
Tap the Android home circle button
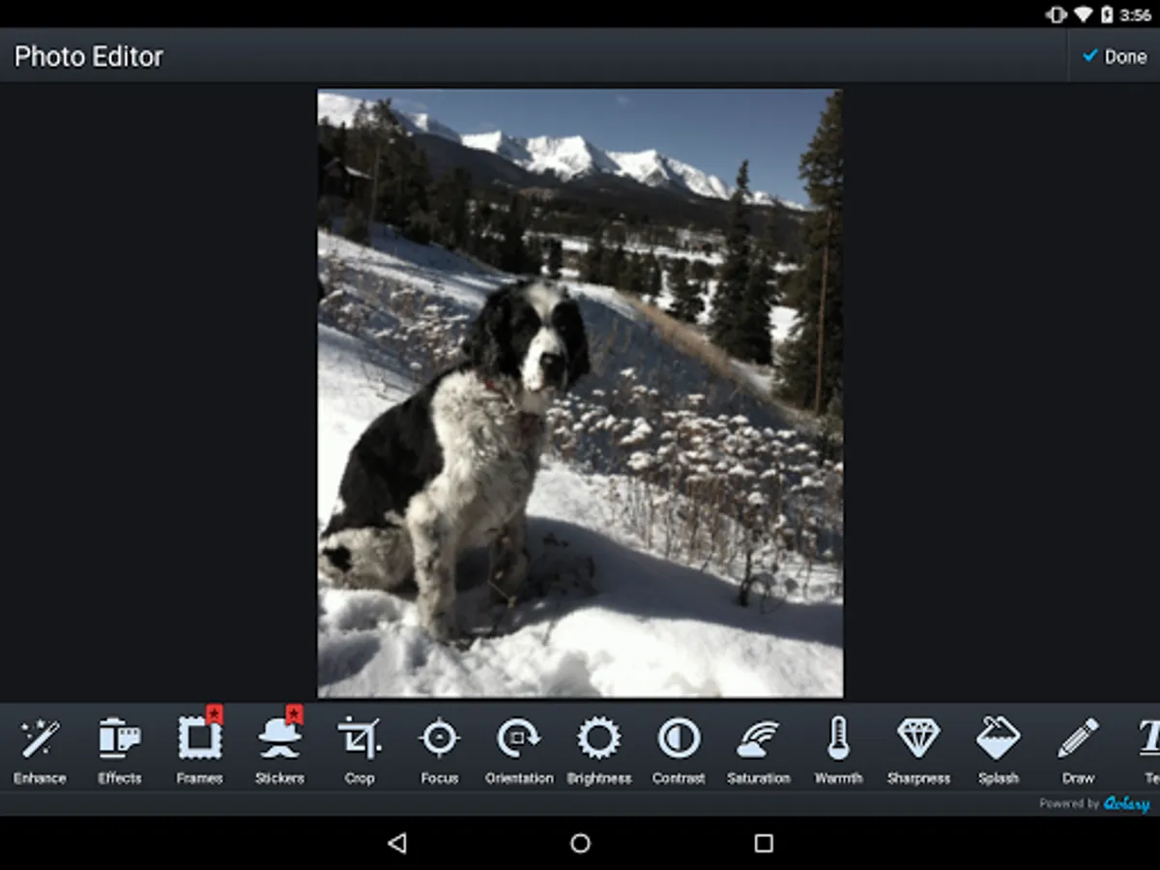point(580,843)
